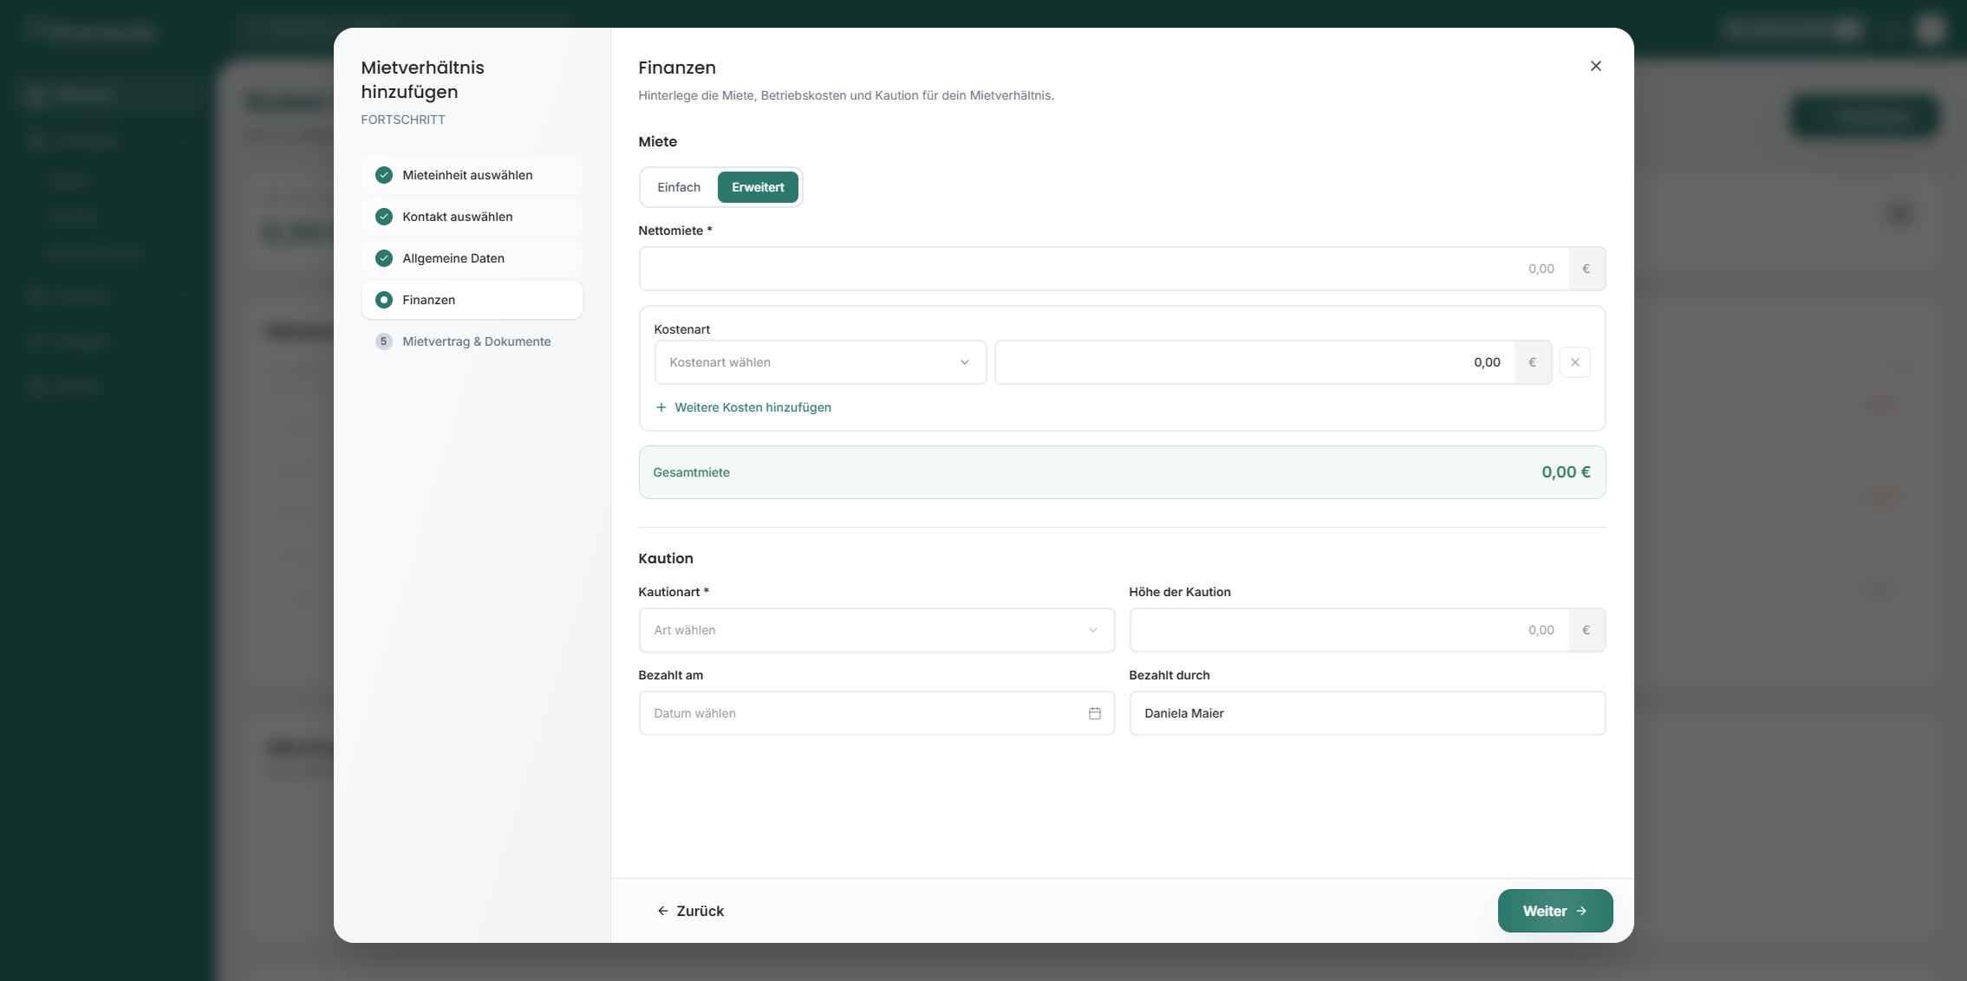Go back with the Zurück button
The image size is (1967, 981).
(690, 911)
